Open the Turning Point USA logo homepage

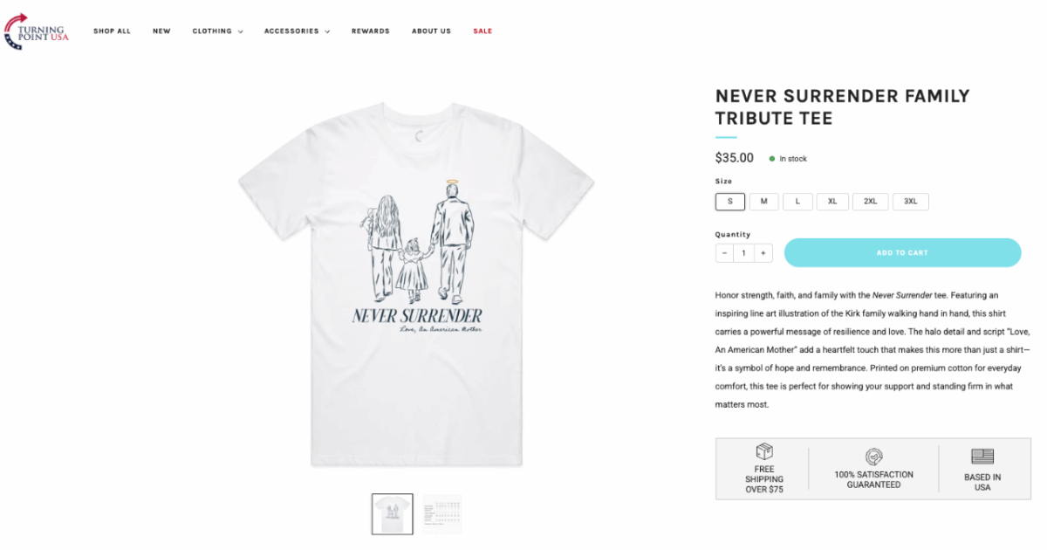coord(37,31)
